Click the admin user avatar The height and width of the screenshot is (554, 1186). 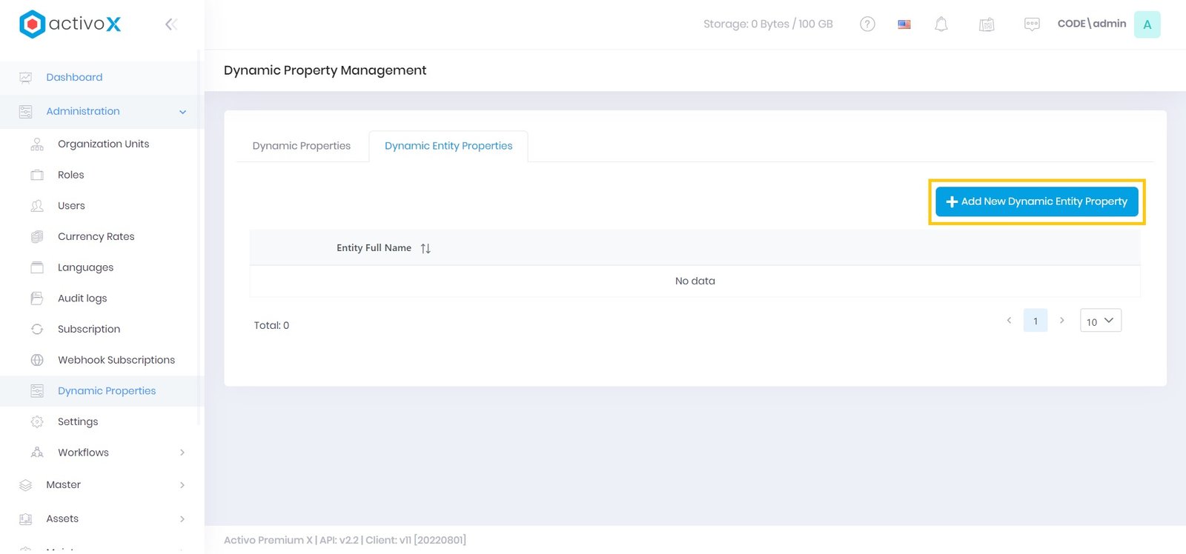(1147, 24)
